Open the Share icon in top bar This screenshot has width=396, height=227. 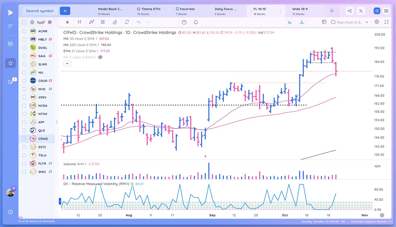pyautogui.click(x=349, y=11)
